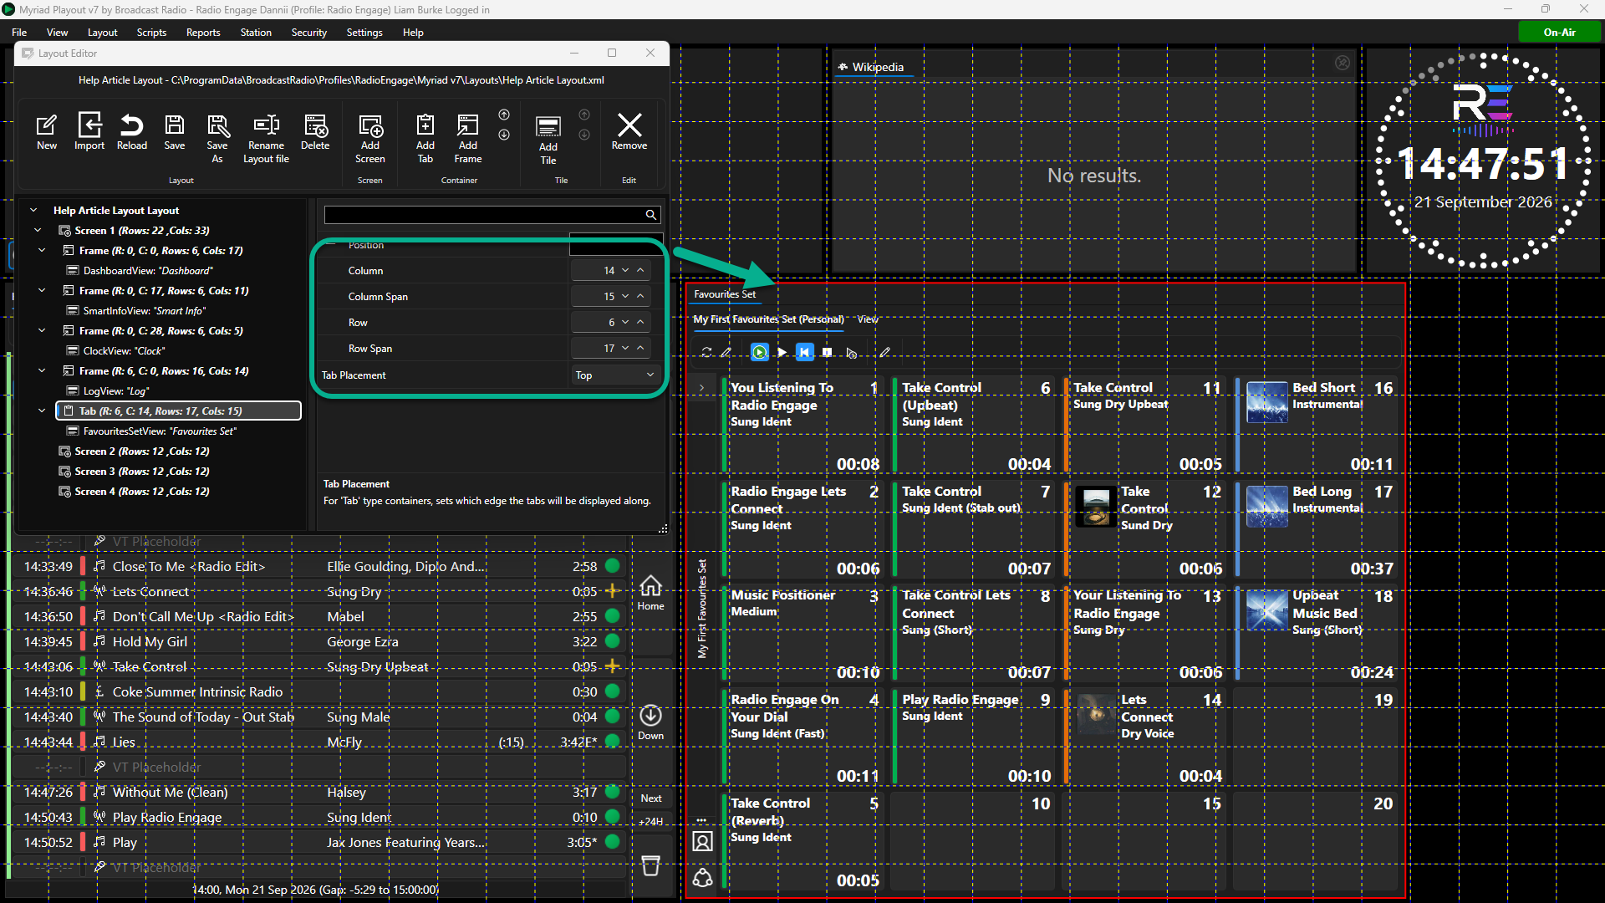Toggle the green auto-play button in Favourites toolbar
The image size is (1605, 903).
tap(759, 352)
